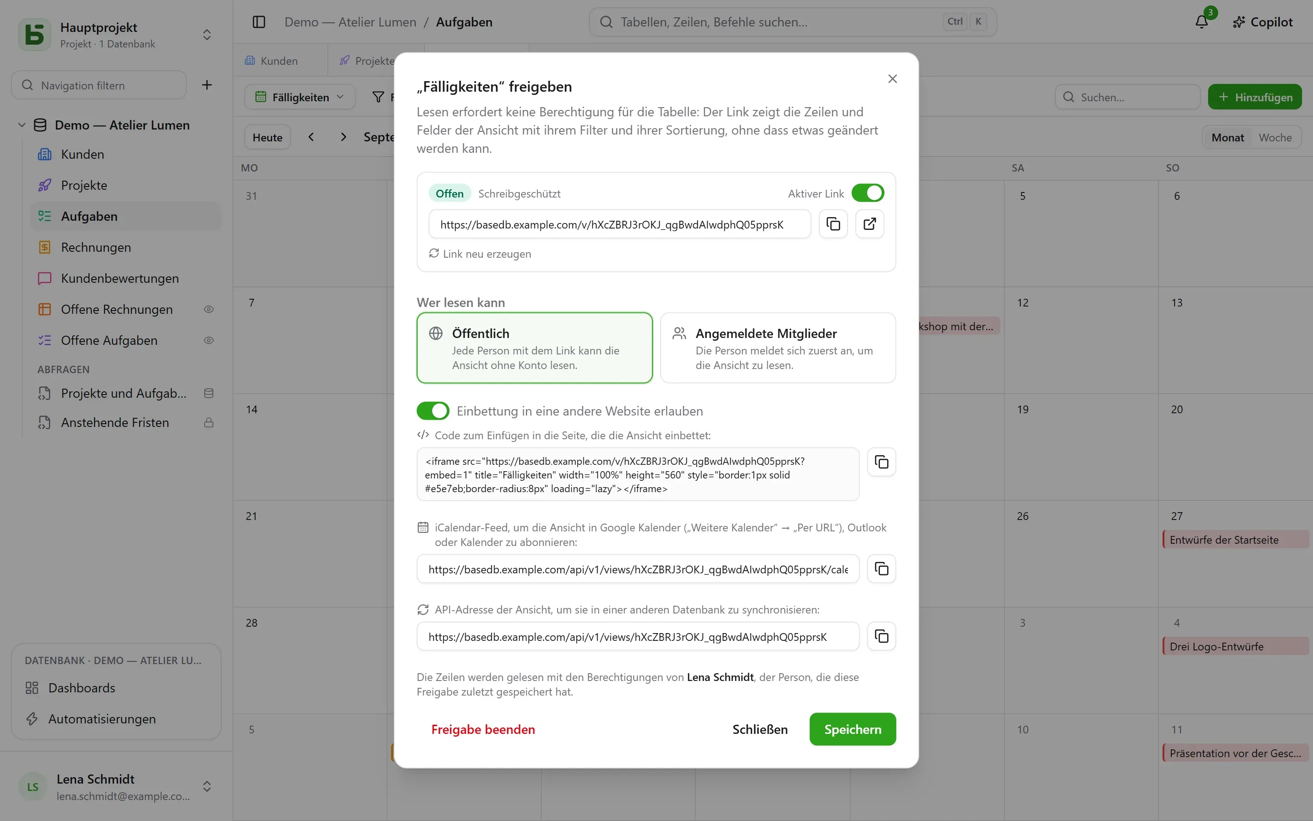Select Woche calendar view
Viewport: 1313px width, 821px height.
pyautogui.click(x=1275, y=137)
